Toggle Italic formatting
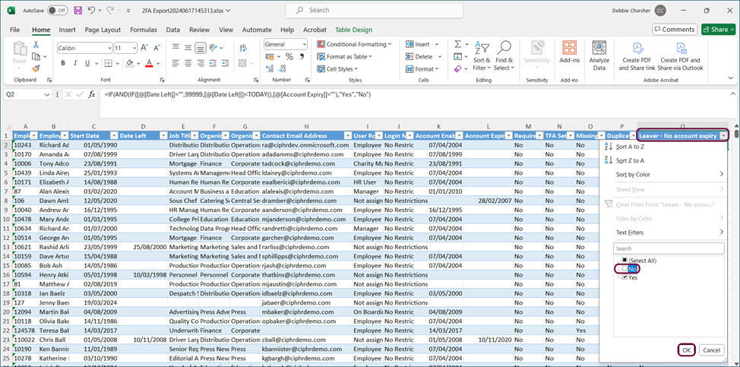Image resolution: width=740 pixels, height=367 pixels. [74, 63]
